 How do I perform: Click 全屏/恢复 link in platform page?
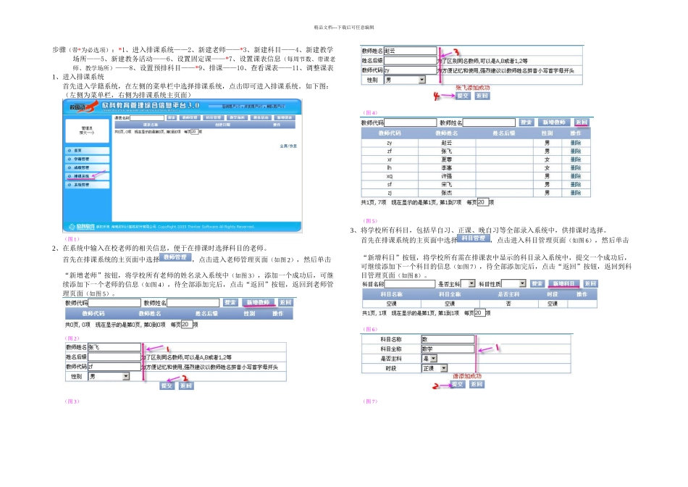pyautogui.click(x=288, y=146)
